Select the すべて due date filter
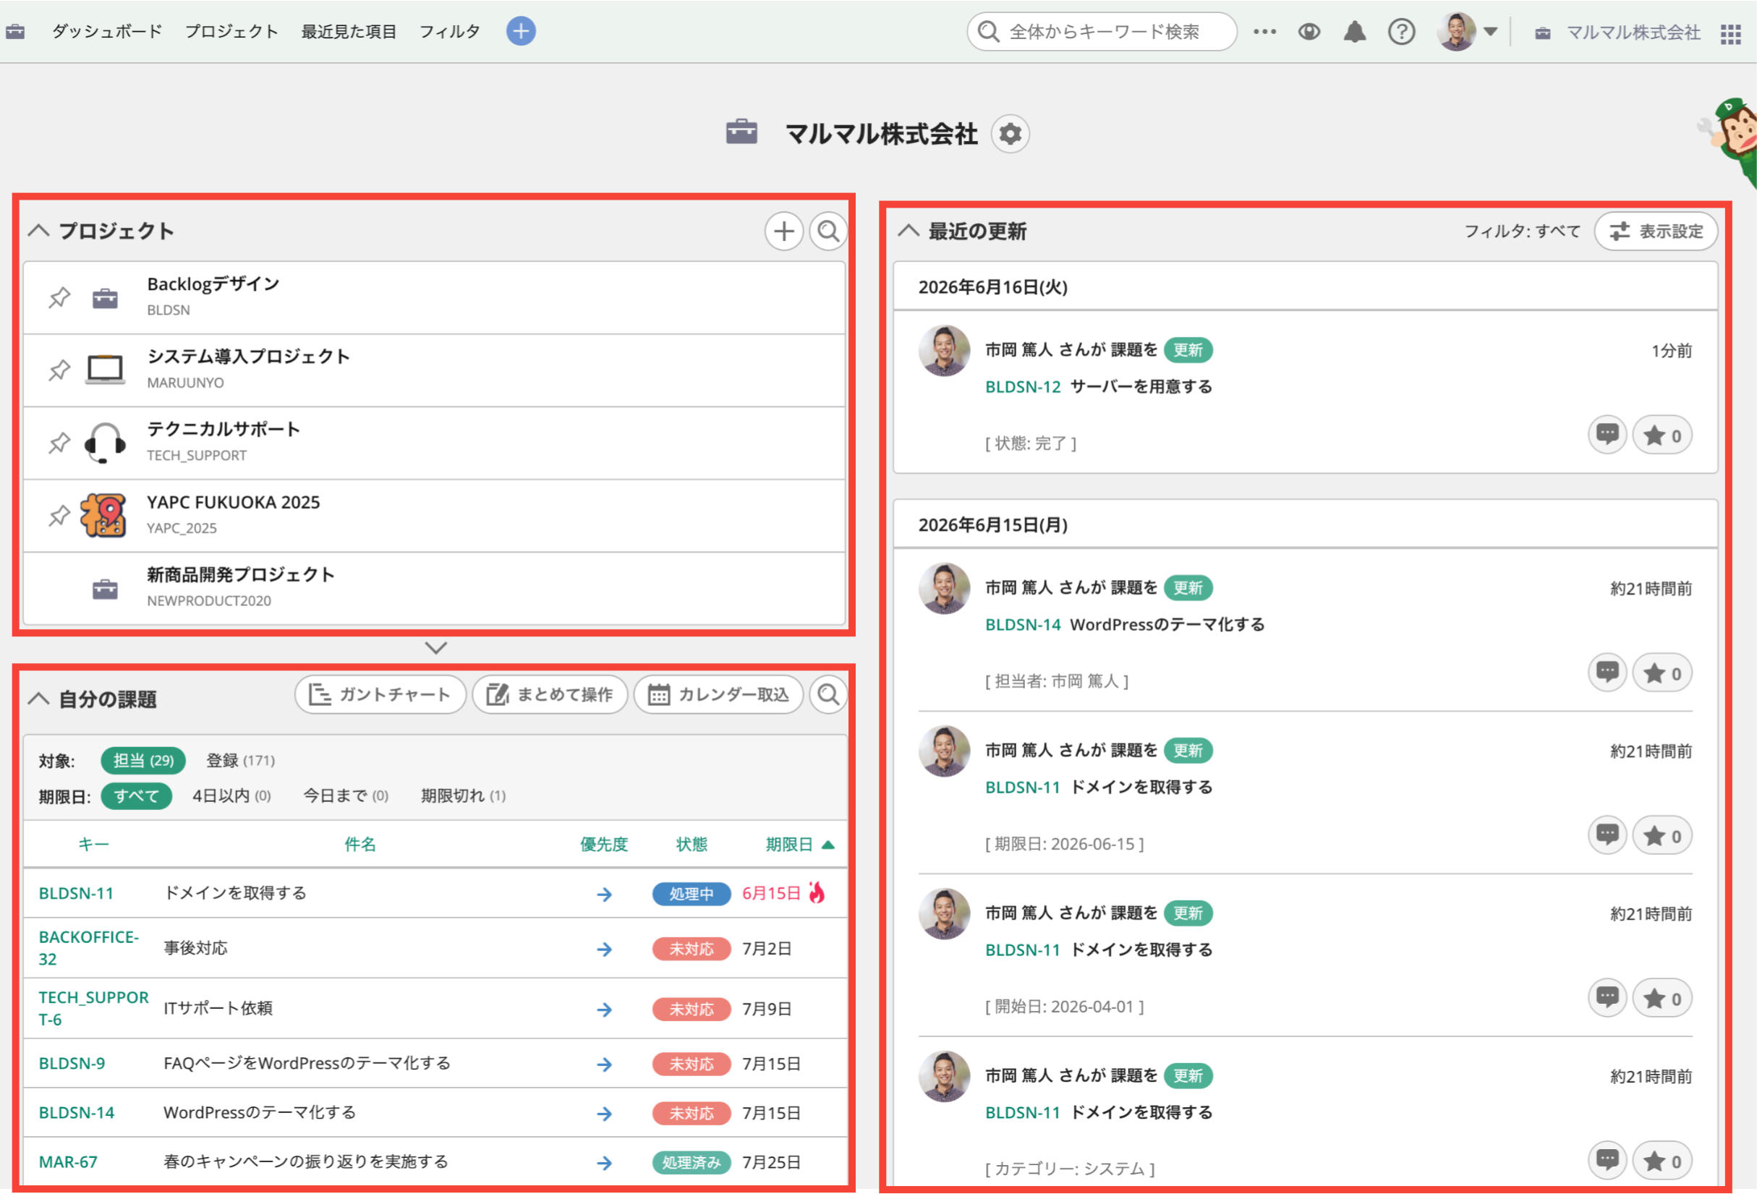The width and height of the screenshot is (1757, 1194). (x=136, y=796)
